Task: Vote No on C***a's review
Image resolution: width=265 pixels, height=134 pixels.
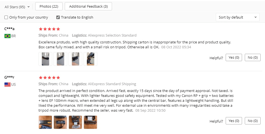Action: 253,58
